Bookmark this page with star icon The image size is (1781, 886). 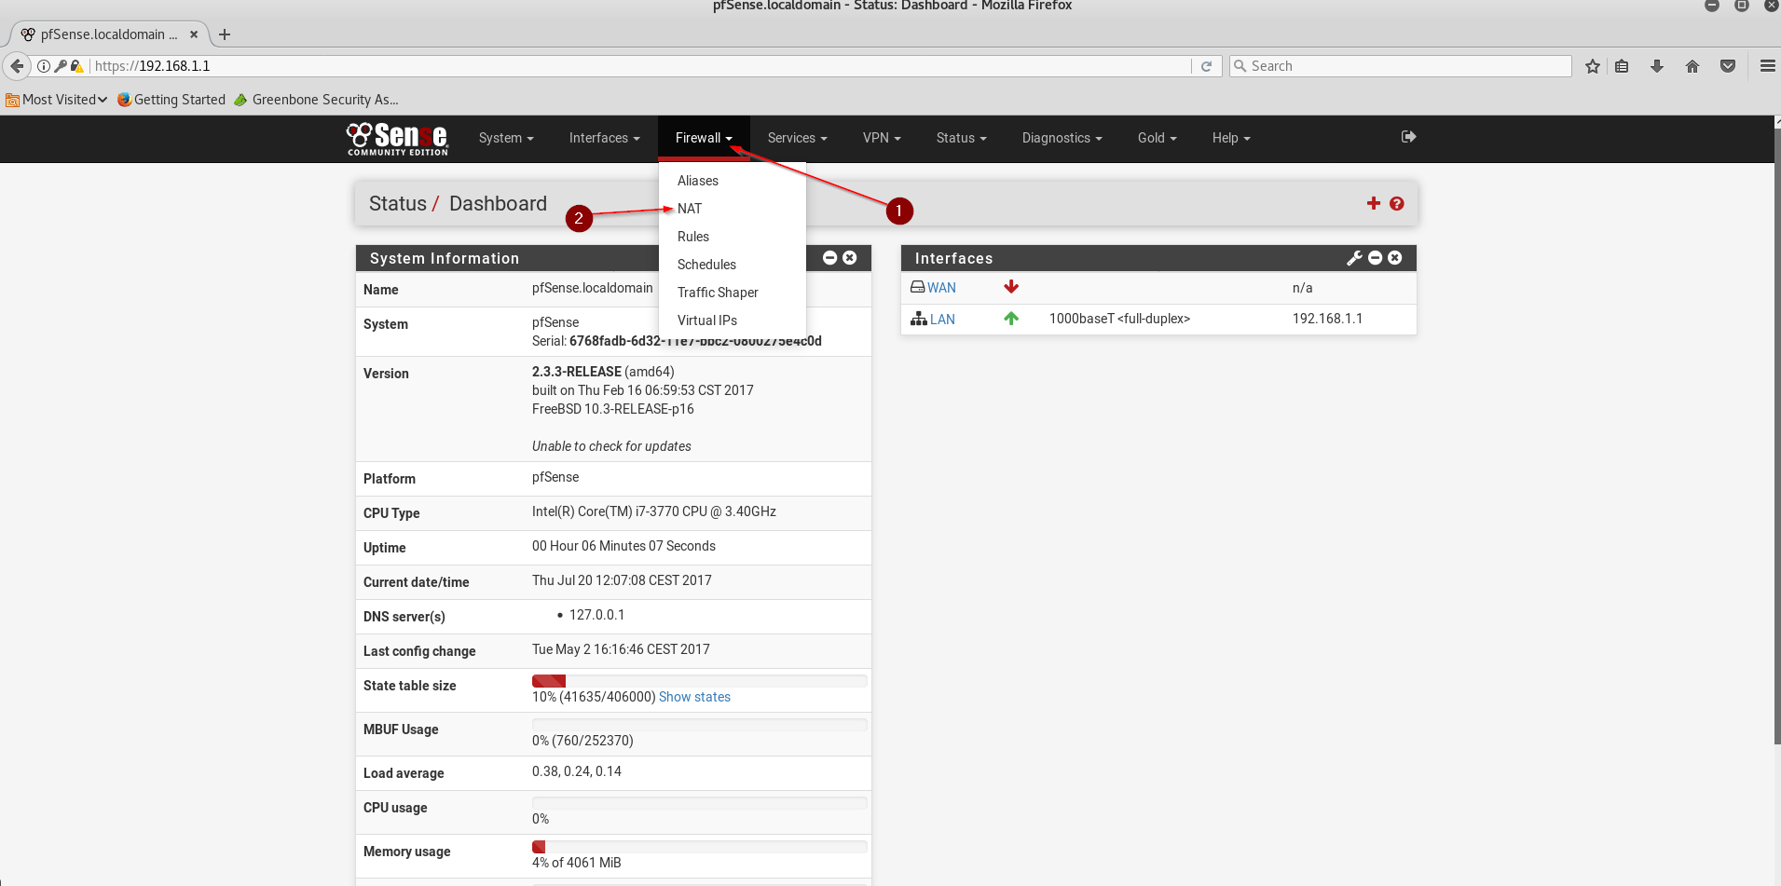[x=1593, y=66]
